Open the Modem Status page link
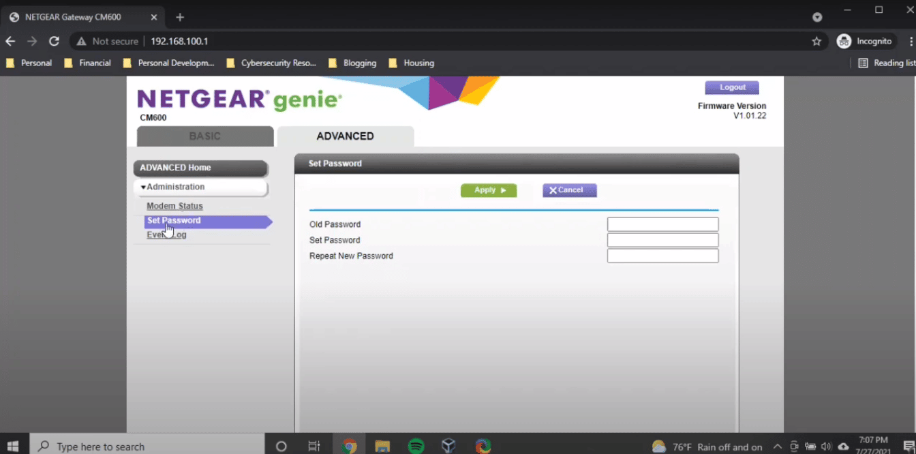916x454 pixels. click(174, 206)
